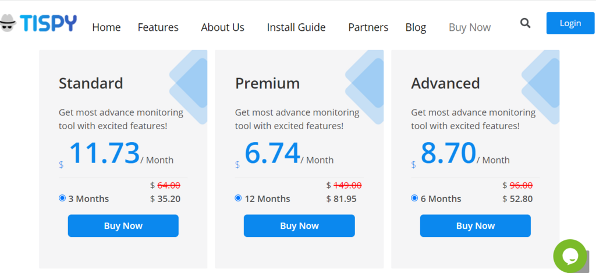
Task: Visit the Blog link
Action: pos(416,27)
